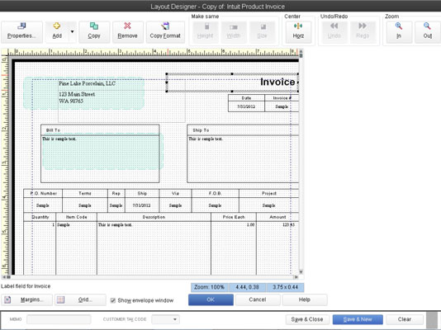Click the vertical scrollbar down arrow
Viewport: 441px width, 330px height.
301,271
